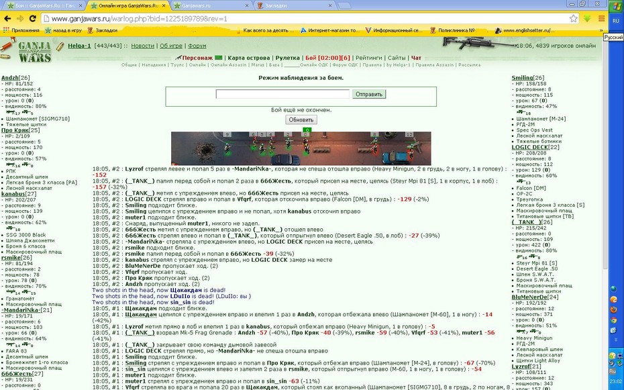Open the Интернет-магазин bookmark
This screenshot has height=390, width=624.
pos(329,30)
